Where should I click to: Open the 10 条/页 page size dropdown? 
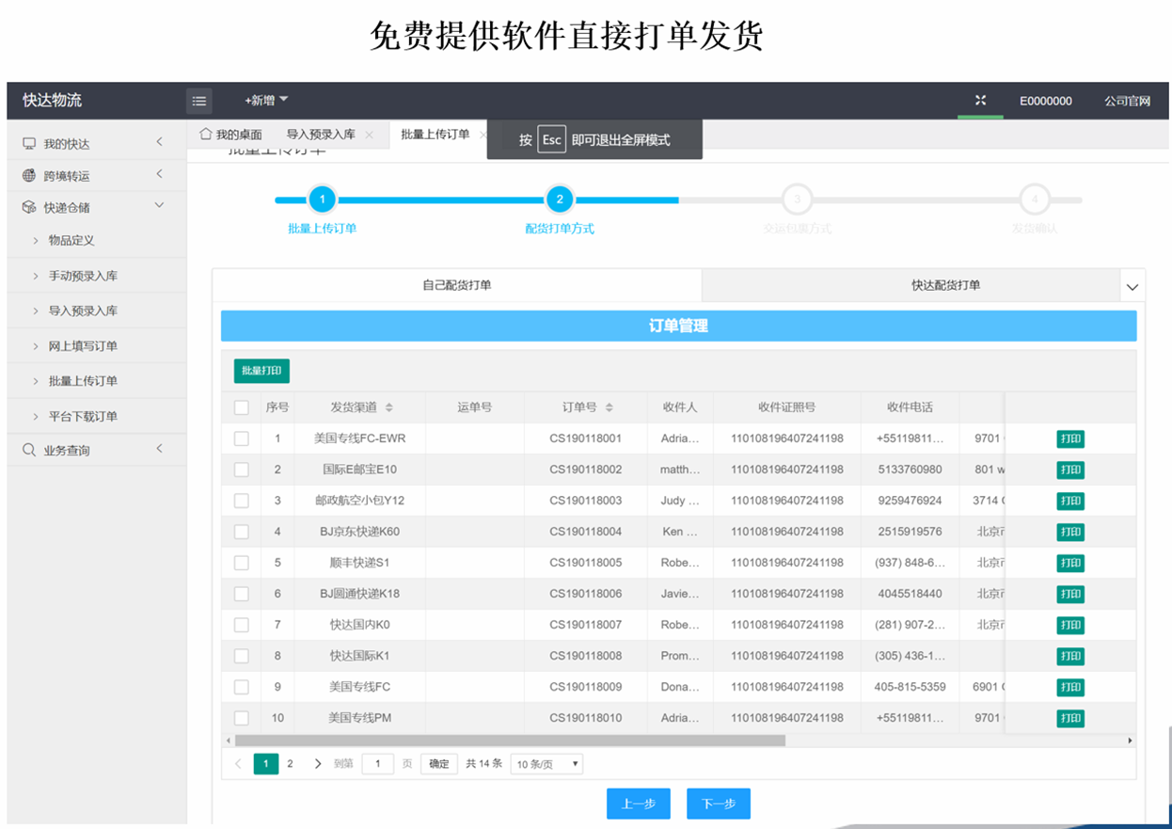tap(546, 764)
